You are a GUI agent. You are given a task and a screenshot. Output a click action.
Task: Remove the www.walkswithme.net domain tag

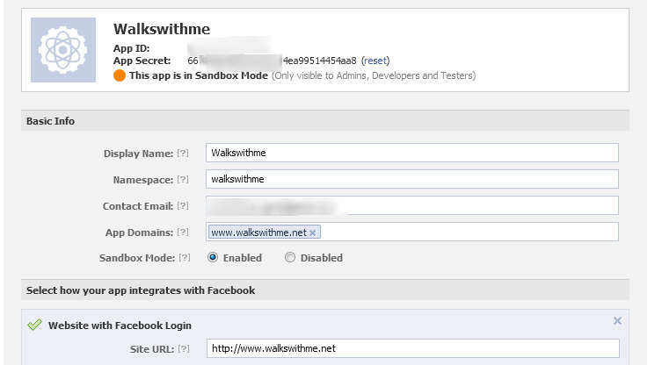[x=314, y=233]
